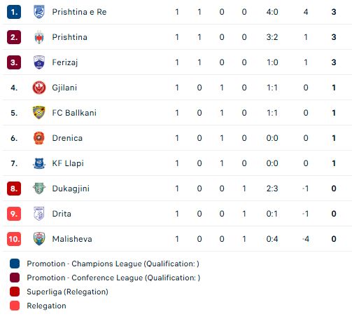Open the FC Ballkani team page

coord(74,113)
